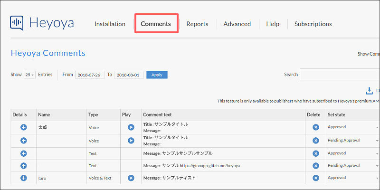
Task: Click the Heyoya logo icon
Action: (17, 23)
